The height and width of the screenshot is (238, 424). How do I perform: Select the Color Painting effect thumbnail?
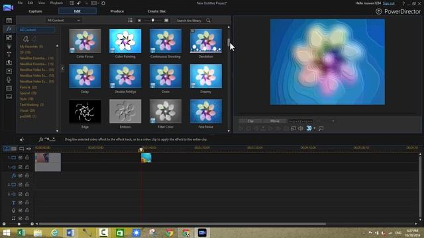tap(125, 41)
